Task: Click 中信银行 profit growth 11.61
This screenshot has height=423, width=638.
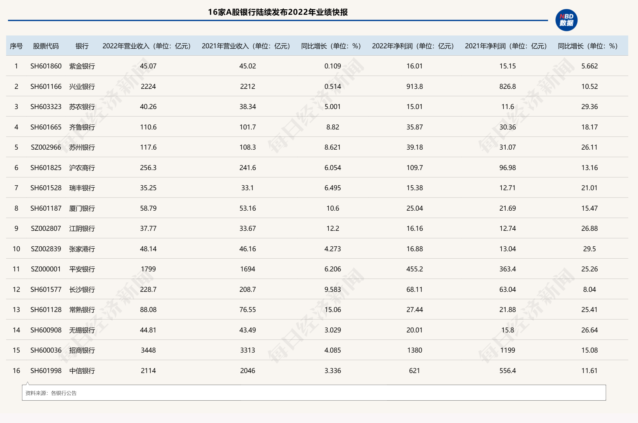Action: coord(589,371)
